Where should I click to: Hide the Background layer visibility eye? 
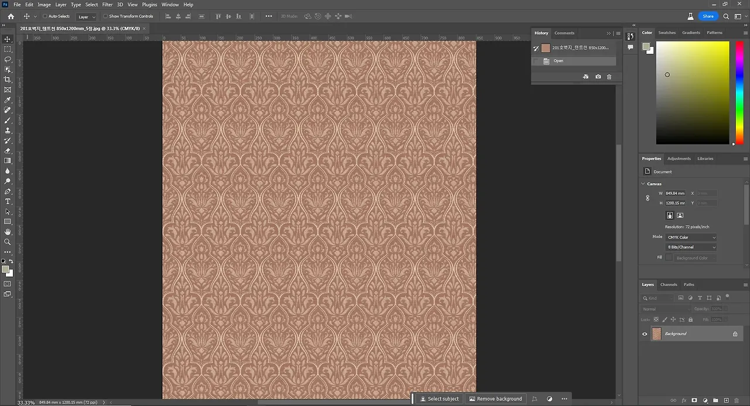click(x=645, y=334)
